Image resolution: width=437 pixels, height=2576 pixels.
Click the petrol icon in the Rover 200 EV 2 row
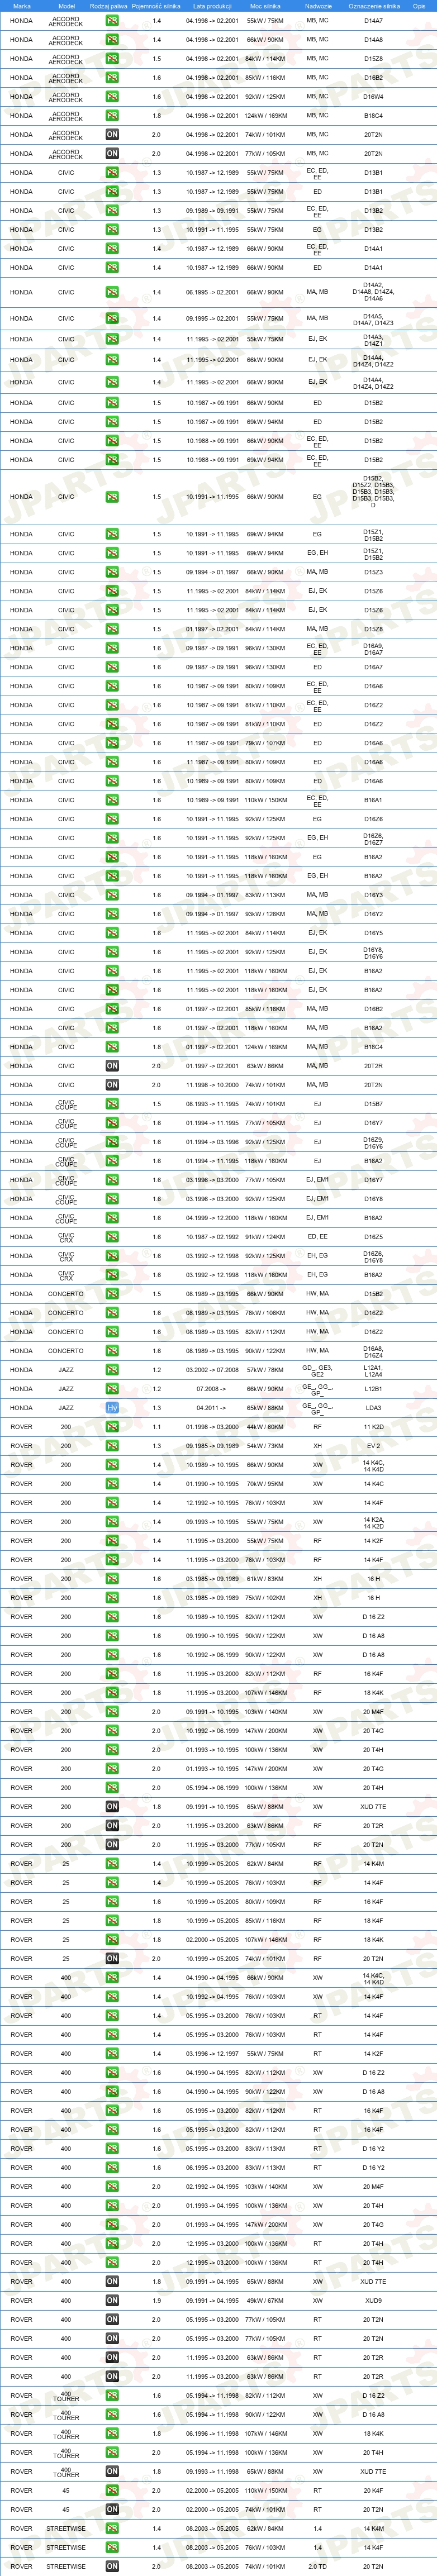click(112, 1447)
